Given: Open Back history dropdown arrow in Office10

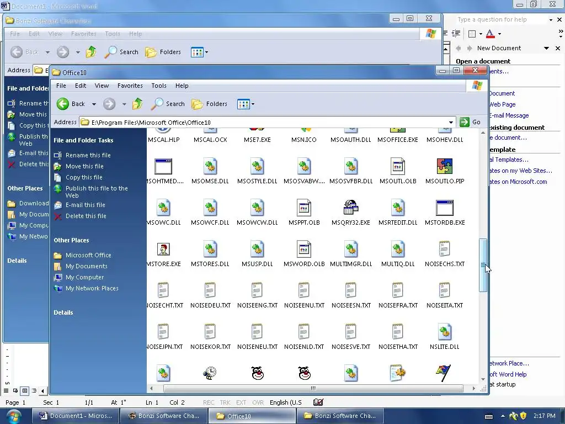Looking at the screenshot, I should point(94,104).
